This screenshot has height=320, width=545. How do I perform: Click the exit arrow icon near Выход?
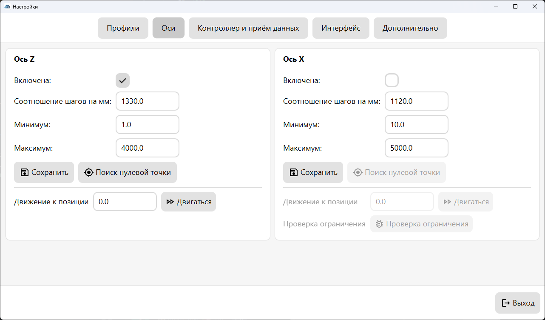click(506, 303)
